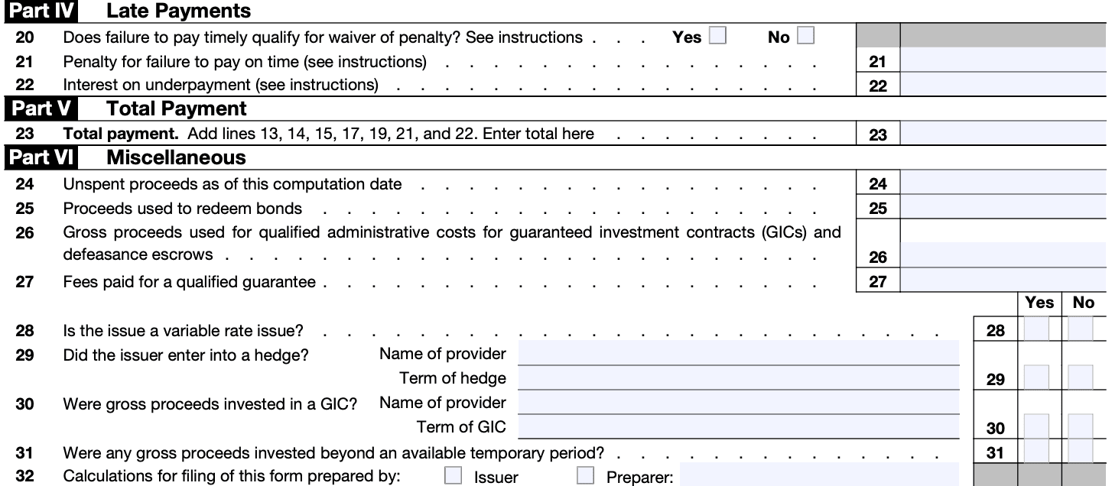Tick No for line 31 temporary period
This screenshot has width=1112, height=486.
click(1081, 452)
